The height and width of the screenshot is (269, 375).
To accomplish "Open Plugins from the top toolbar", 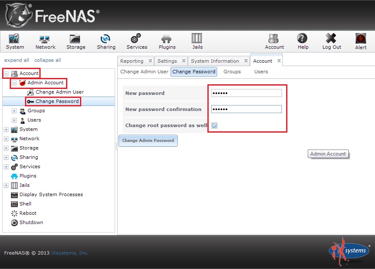I will (167, 42).
